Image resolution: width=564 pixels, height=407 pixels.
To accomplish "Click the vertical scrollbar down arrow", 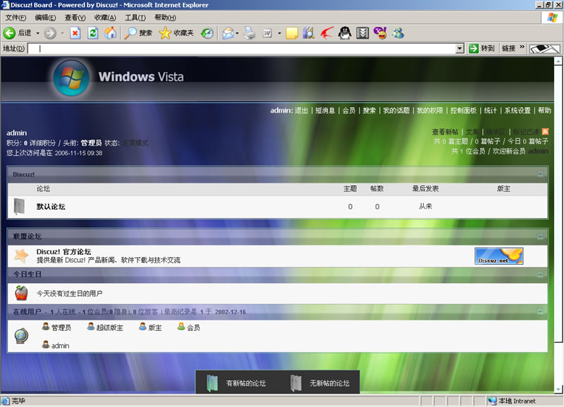I will 558,389.
